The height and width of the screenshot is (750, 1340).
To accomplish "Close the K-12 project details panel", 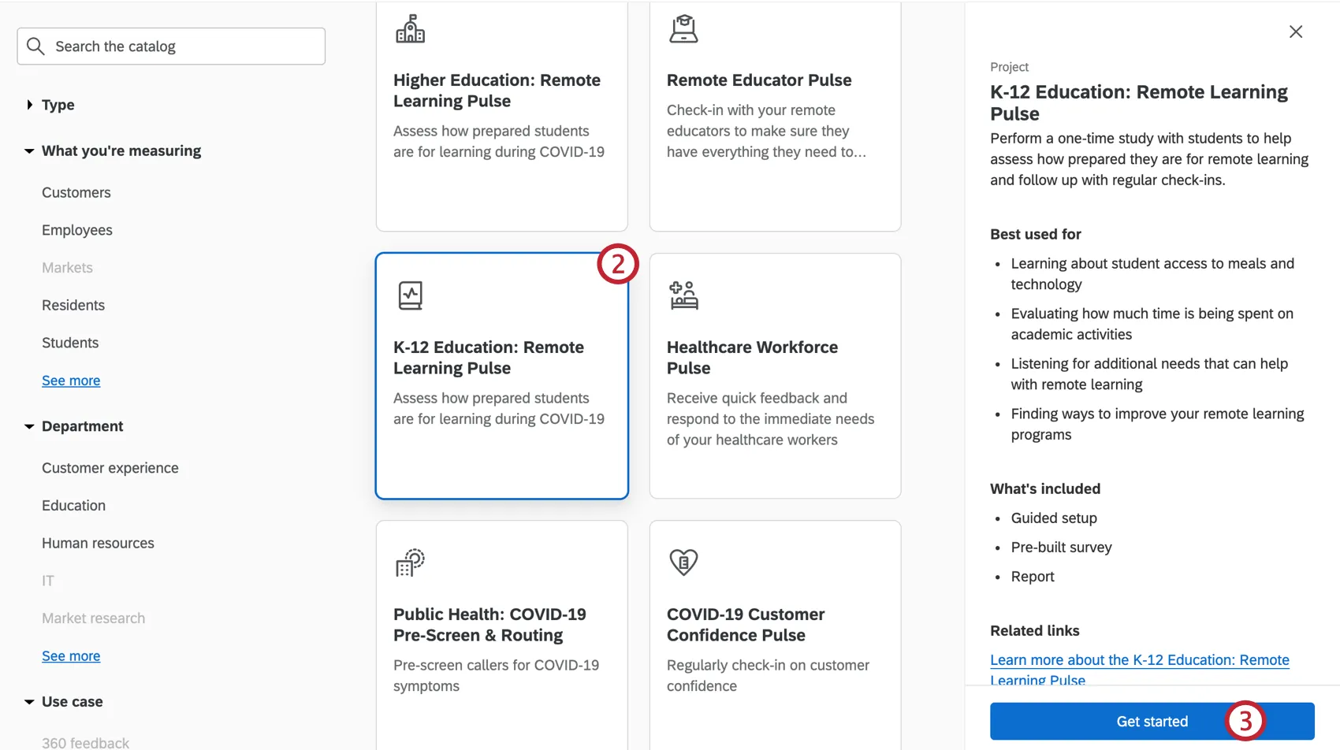I will click(1295, 32).
